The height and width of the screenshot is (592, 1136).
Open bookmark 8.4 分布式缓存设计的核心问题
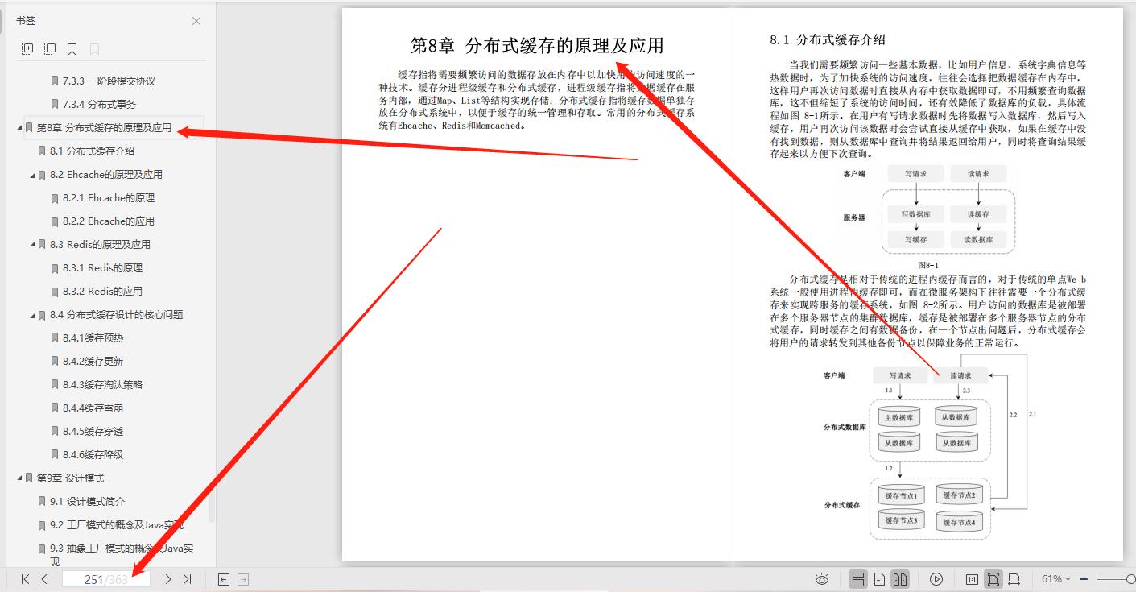coord(116,314)
